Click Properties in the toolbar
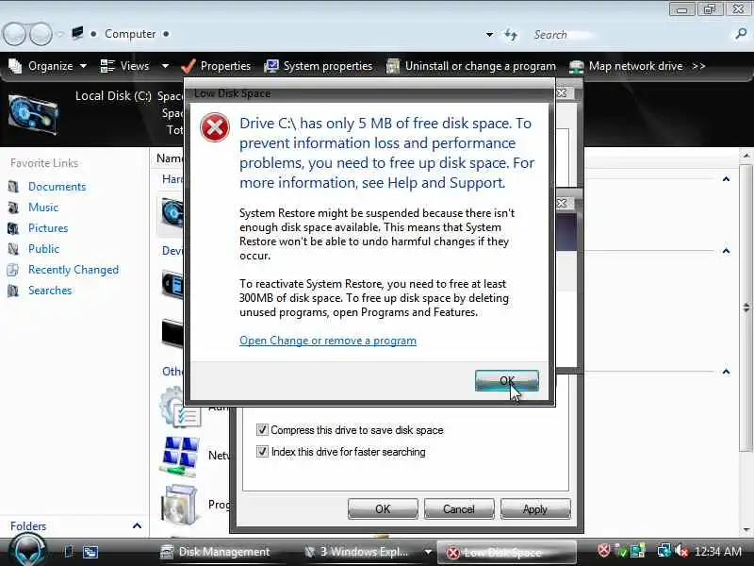Screen dimensions: 754x566 [225, 66]
